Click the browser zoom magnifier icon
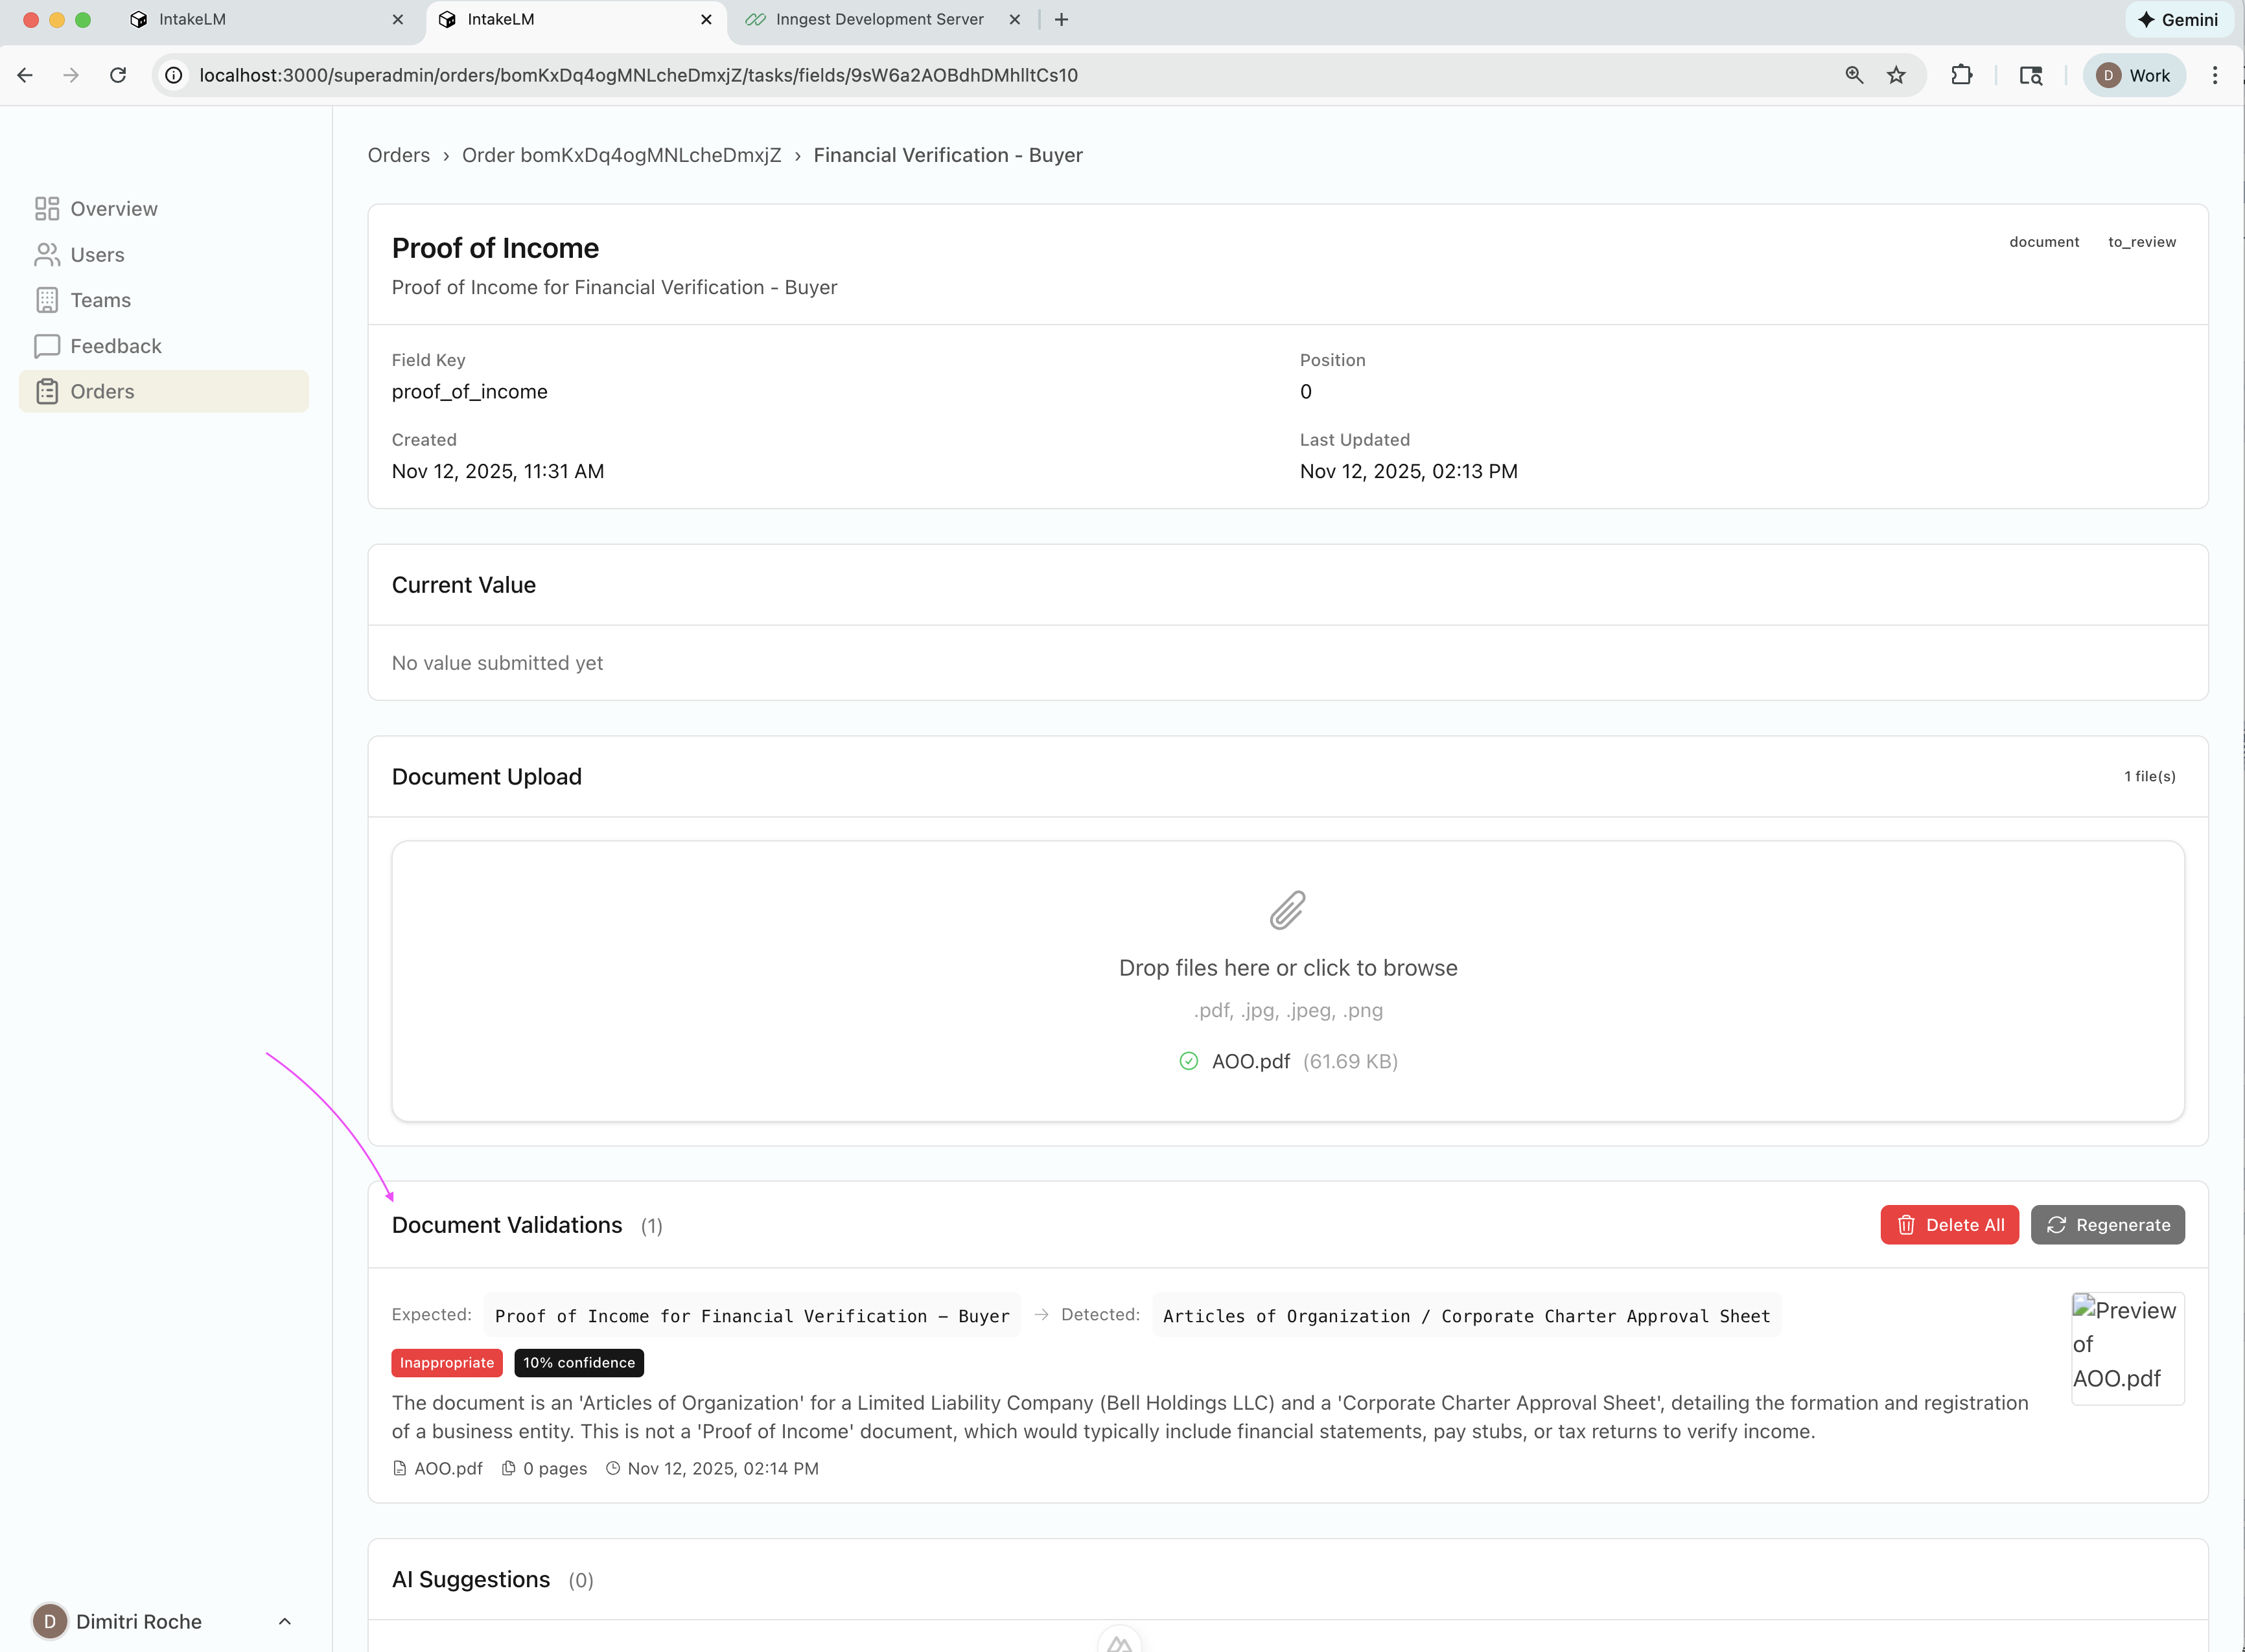The height and width of the screenshot is (1652, 2245). coord(1854,75)
